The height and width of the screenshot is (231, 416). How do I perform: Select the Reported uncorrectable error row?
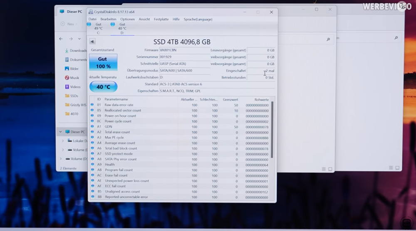[180, 197]
